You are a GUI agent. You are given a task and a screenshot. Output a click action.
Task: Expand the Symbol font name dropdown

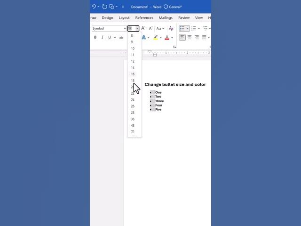coord(125,28)
